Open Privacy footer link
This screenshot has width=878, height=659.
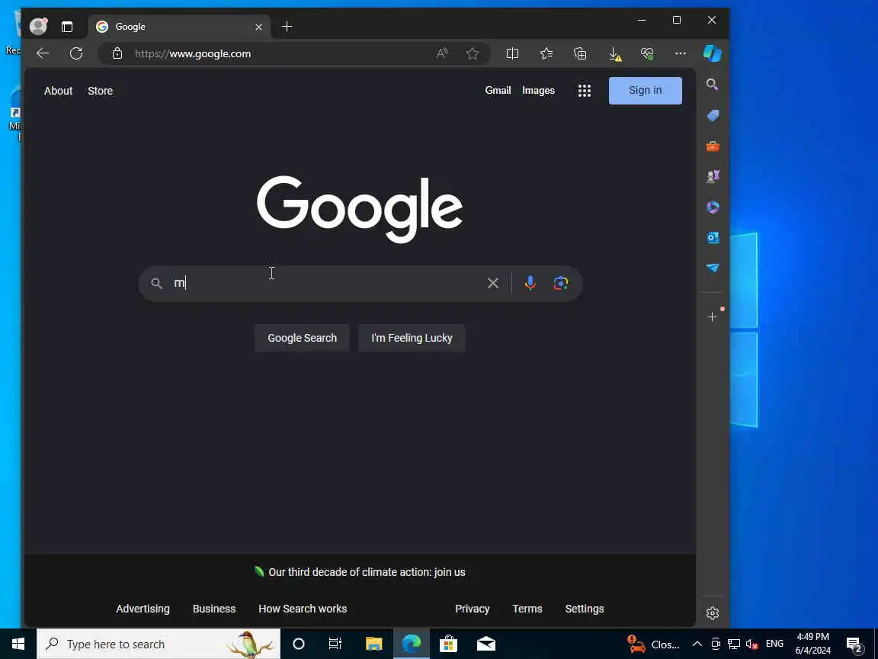click(x=472, y=609)
